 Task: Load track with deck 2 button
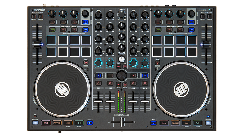pyautogui.click(x=133, y=76)
